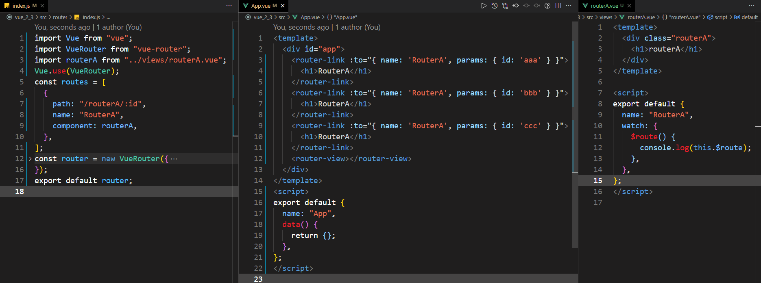The image size is (761, 283).
Task: Click the plain commit-node icon beside previous revision
Action: [x=526, y=6]
